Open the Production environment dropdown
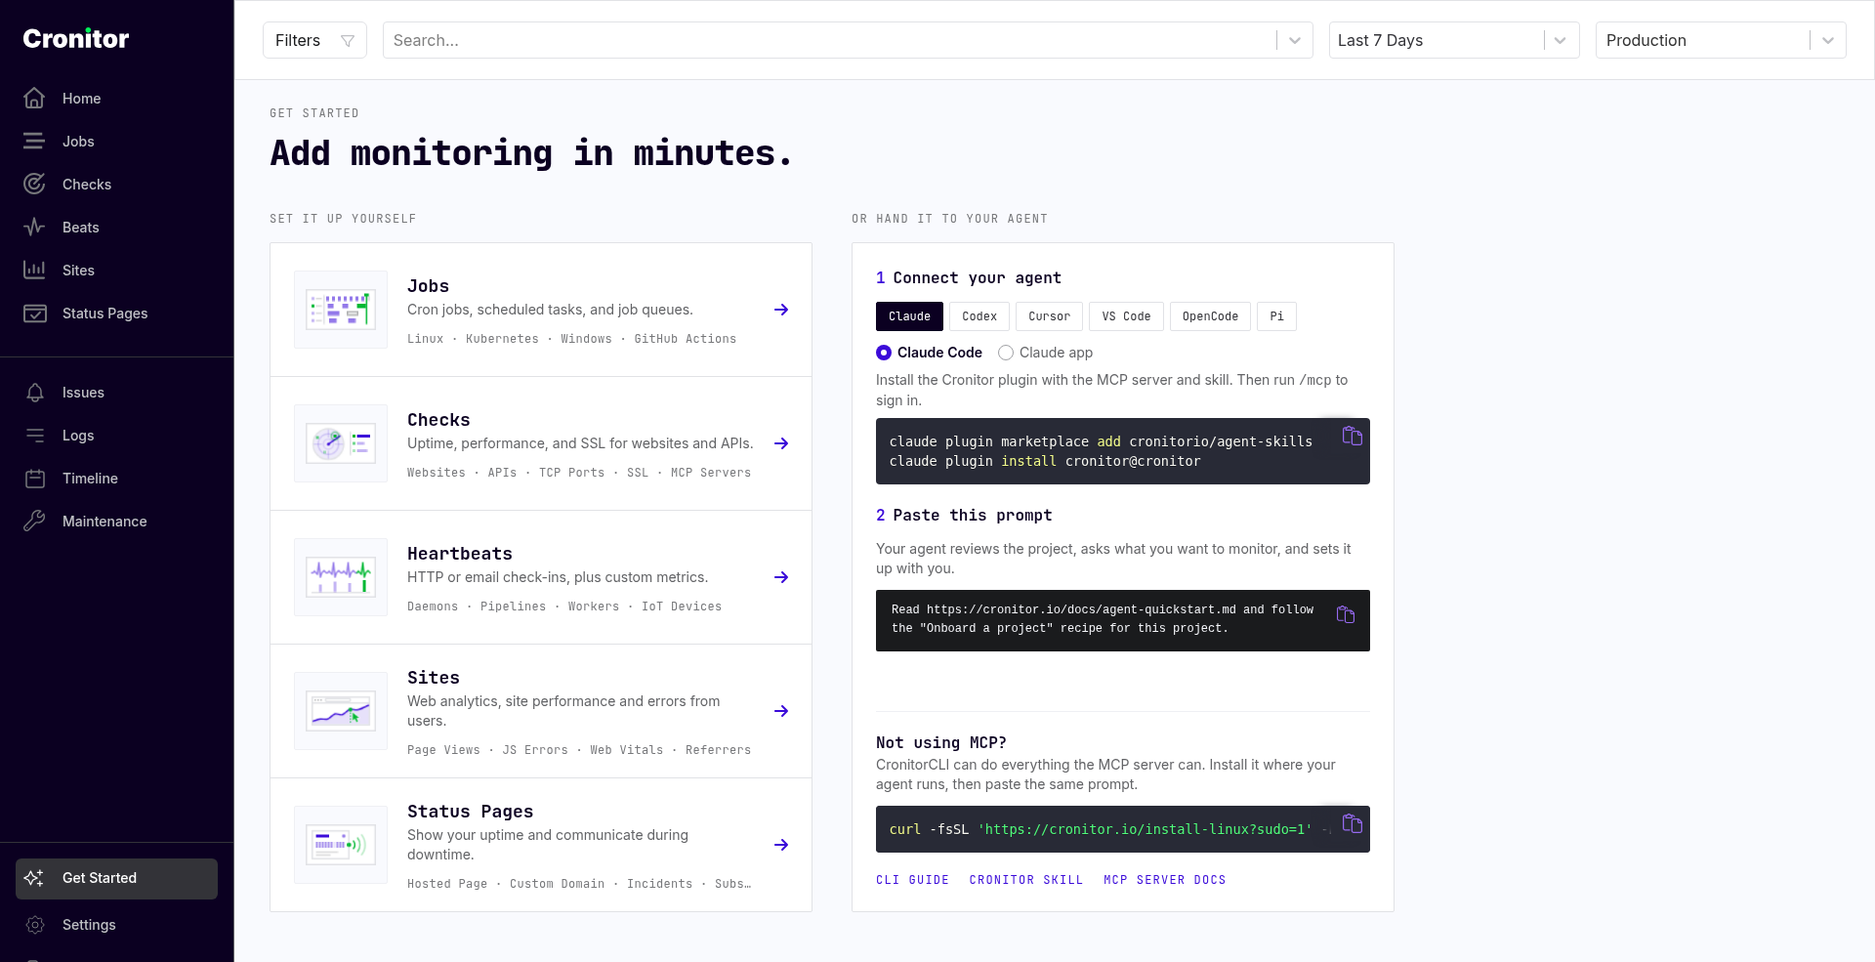This screenshot has height=962, width=1875. (x=1720, y=40)
